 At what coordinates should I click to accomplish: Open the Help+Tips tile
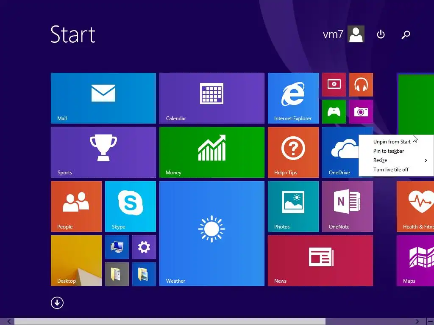pyautogui.click(x=293, y=152)
